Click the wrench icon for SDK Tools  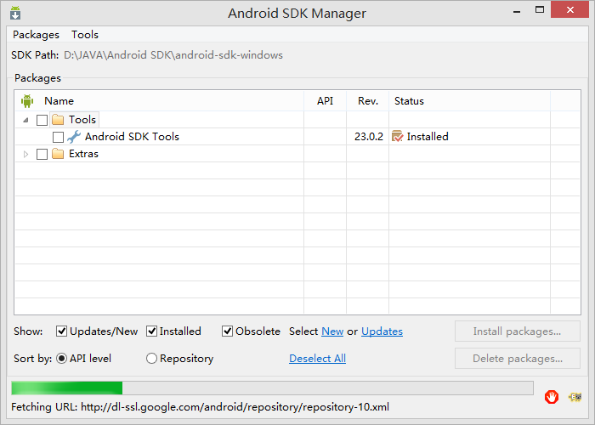(74, 137)
